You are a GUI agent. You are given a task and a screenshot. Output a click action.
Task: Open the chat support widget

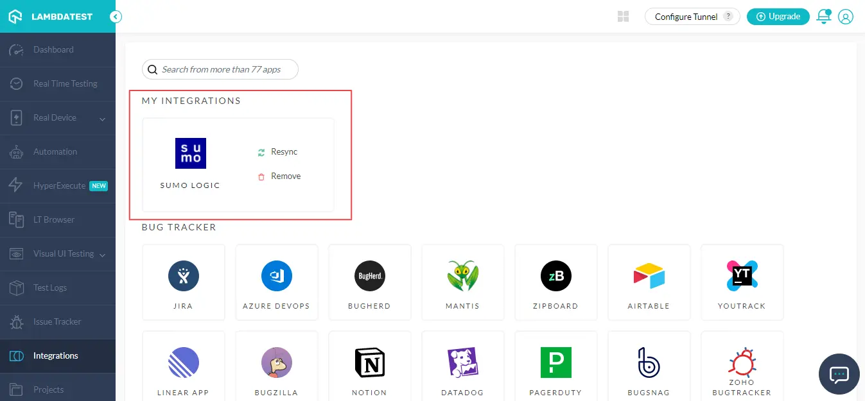point(839,373)
